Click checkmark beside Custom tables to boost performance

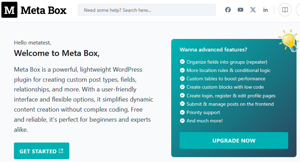pyautogui.click(x=182, y=79)
